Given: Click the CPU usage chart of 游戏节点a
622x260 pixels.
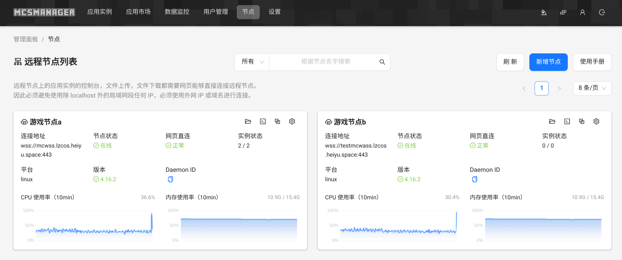Looking at the screenshot, I should tap(88, 225).
